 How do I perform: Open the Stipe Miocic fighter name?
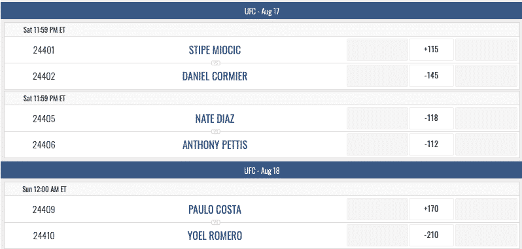tap(215, 50)
